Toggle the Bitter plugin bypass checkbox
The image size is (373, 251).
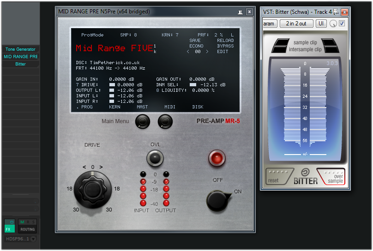[x=342, y=23]
